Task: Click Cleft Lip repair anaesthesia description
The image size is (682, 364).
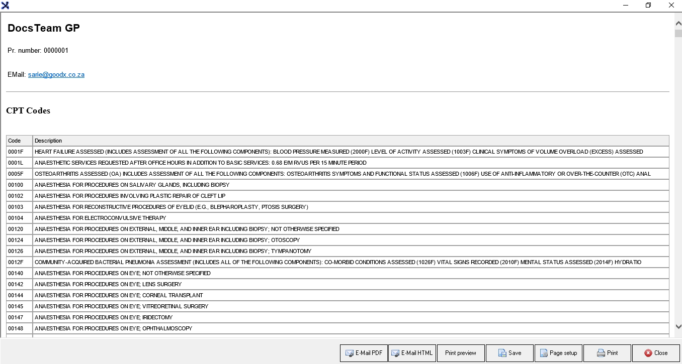Action: (x=351, y=196)
